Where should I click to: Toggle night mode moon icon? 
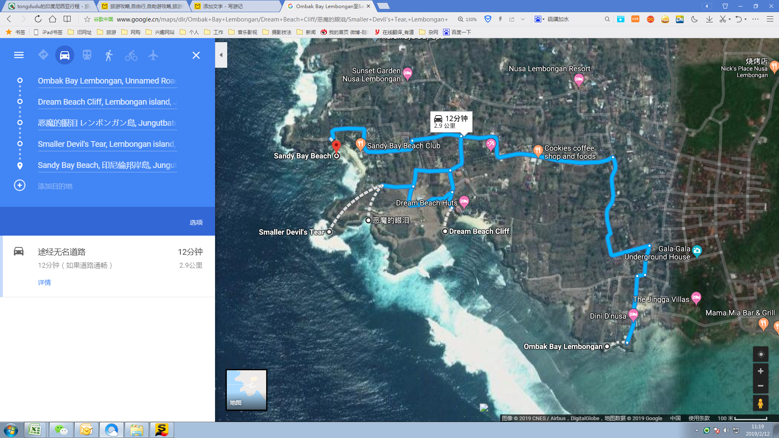(x=694, y=19)
